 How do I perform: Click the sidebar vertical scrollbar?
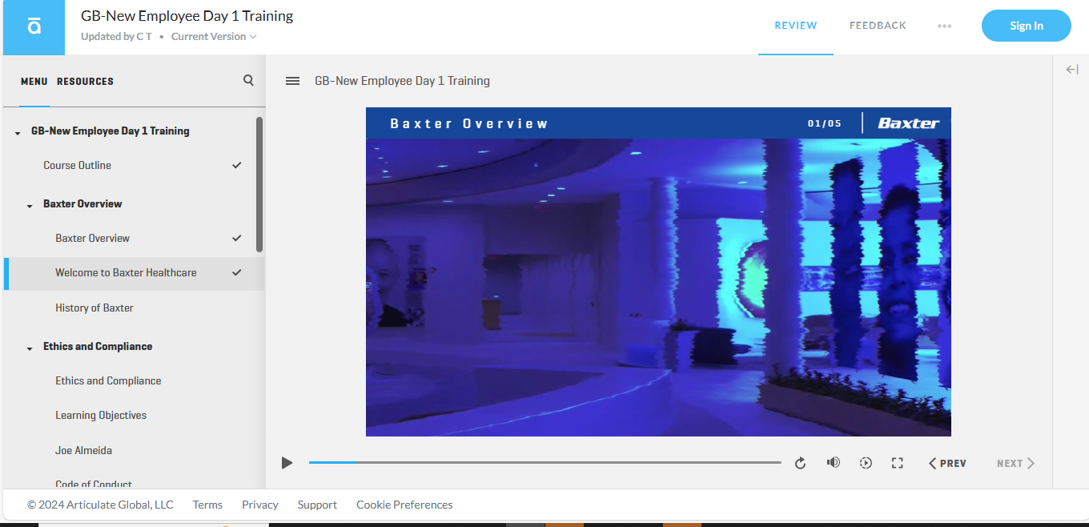pos(259,184)
